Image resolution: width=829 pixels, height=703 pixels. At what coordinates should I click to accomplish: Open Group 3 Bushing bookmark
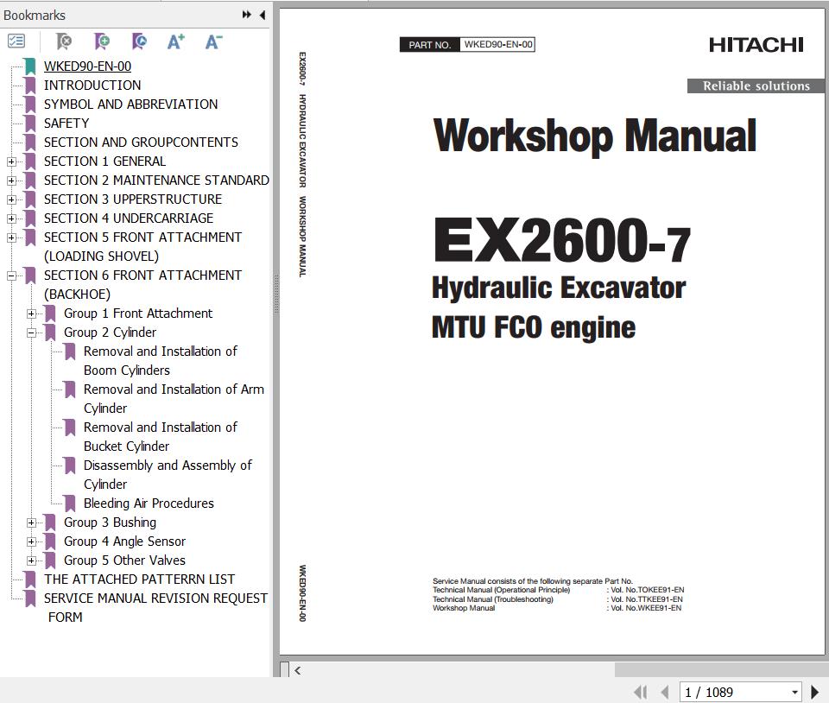pos(110,522)
